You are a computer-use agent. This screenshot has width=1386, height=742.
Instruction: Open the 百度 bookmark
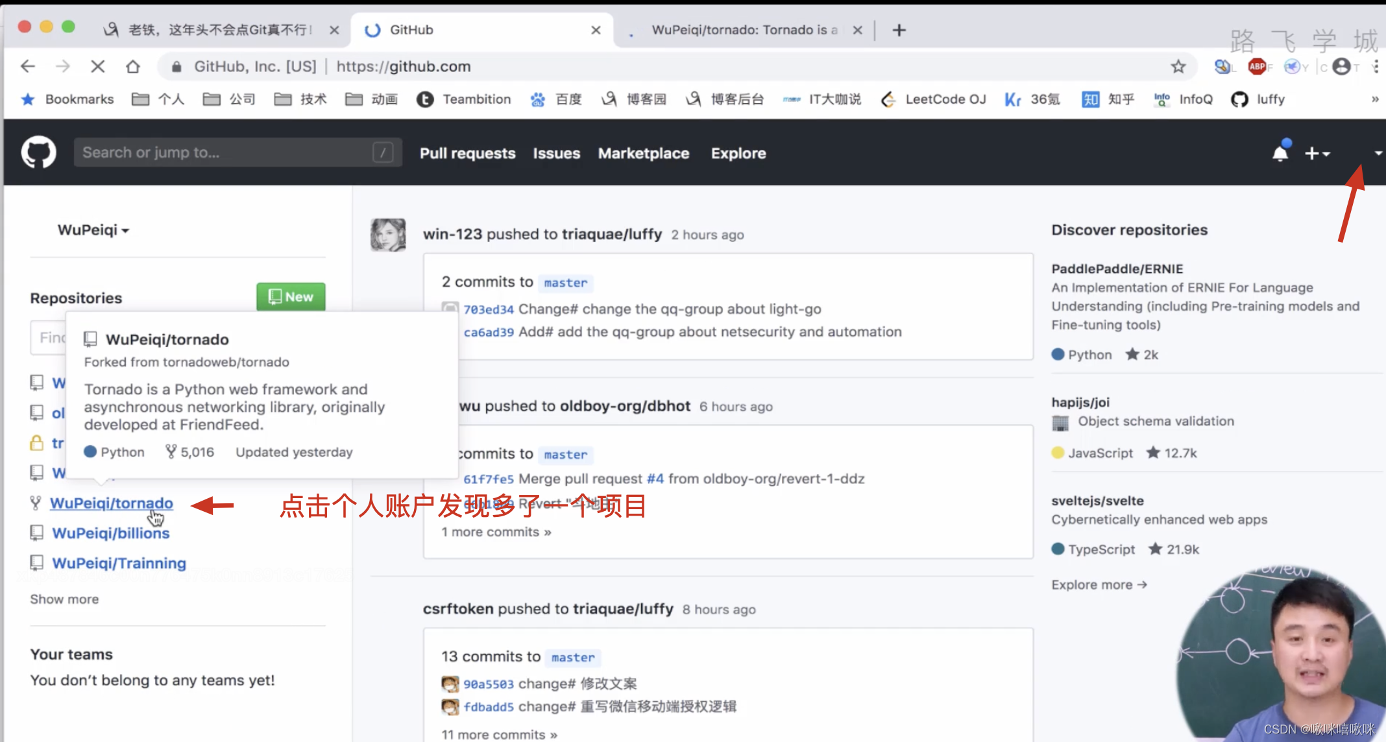(x=556, y=99)
